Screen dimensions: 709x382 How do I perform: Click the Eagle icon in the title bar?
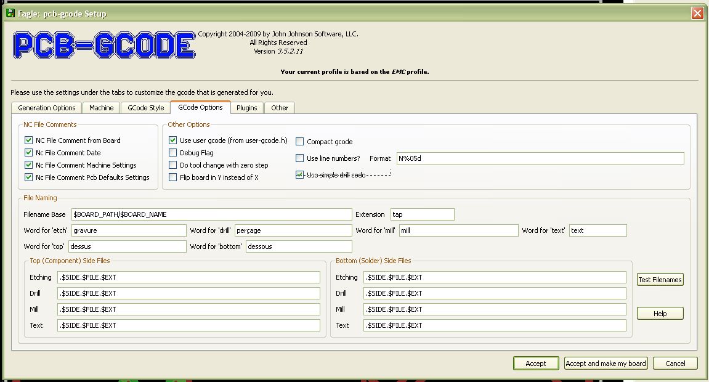click(10, 13)
